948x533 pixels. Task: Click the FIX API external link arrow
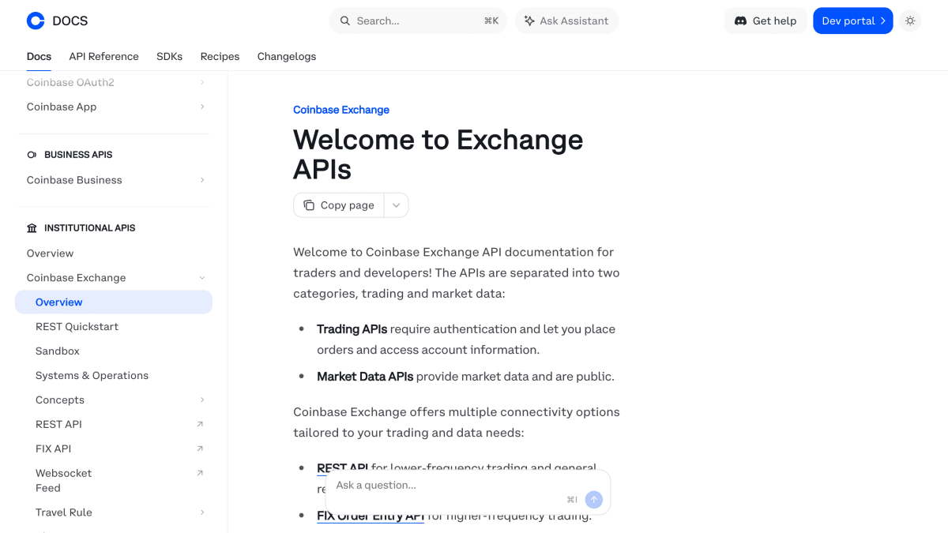click(x=200, y=449)
